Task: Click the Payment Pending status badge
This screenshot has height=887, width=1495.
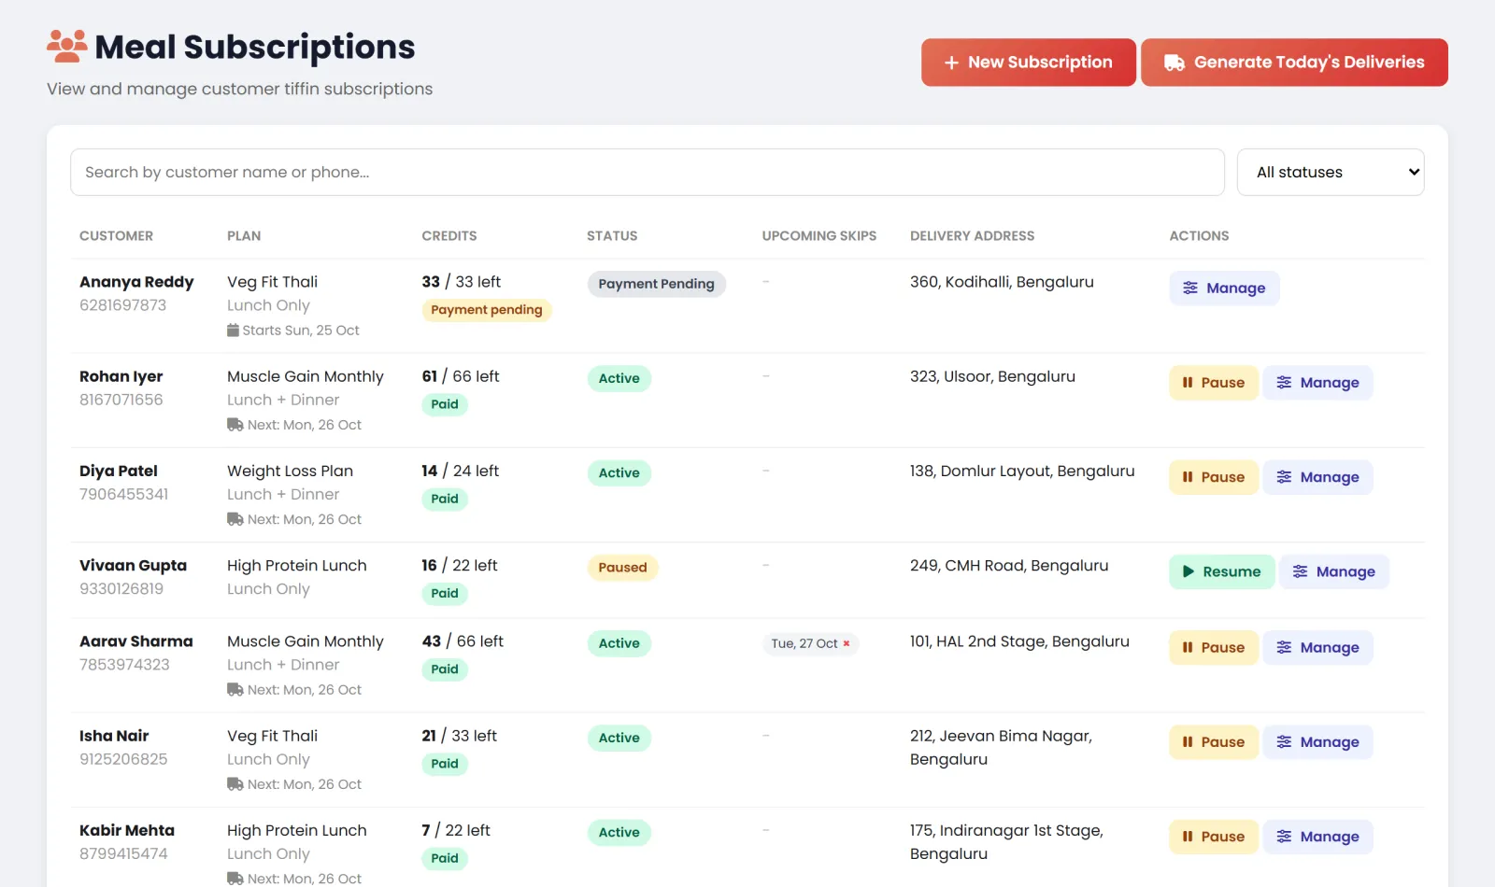Action: [656, 284]
